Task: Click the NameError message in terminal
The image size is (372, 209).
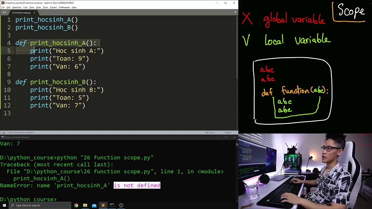Action: tap(80, 185)
